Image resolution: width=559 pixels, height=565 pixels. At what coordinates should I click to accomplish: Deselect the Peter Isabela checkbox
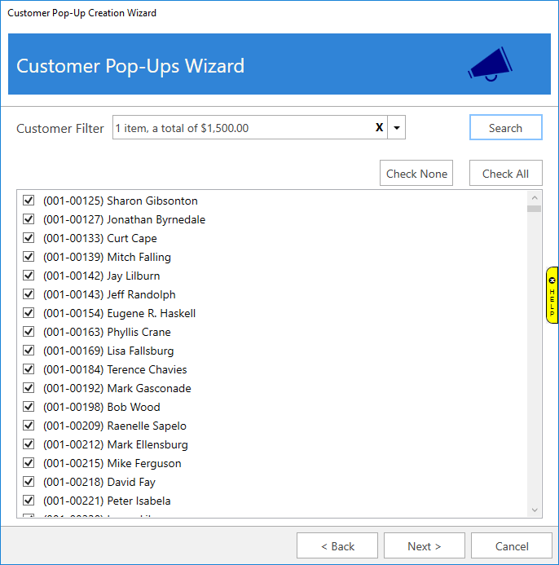[x=29, y=501]
